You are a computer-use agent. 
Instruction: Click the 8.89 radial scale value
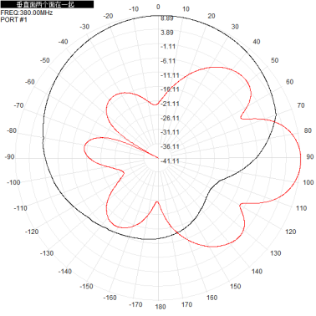167,18
